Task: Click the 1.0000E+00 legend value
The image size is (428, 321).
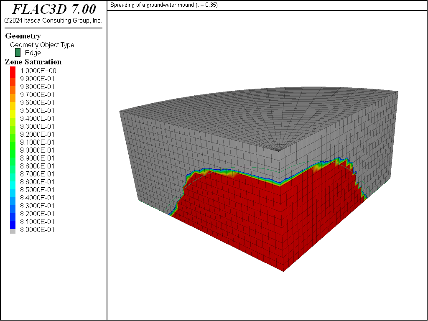Action: [x=38, y=71]
